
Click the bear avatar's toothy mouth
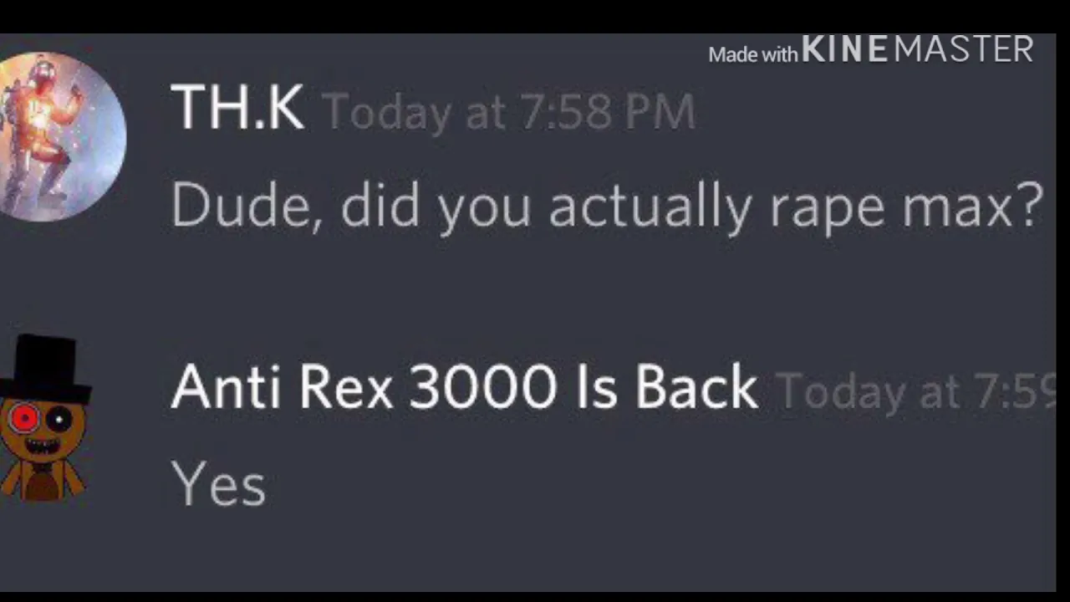(x=42, y=447)
